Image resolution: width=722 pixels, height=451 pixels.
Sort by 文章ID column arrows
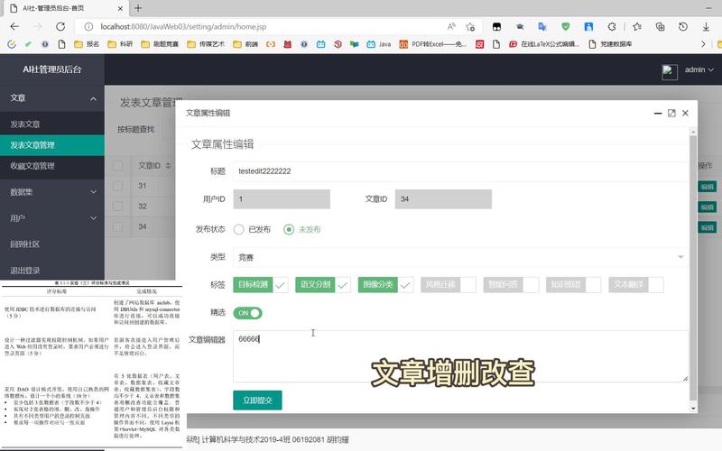(x=168, y=166)
